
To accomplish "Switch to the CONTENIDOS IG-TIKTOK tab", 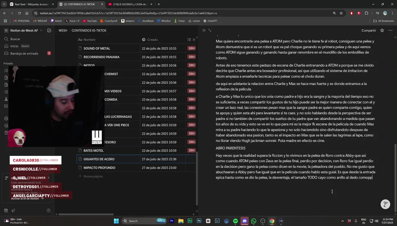I will tap(81, 4).
